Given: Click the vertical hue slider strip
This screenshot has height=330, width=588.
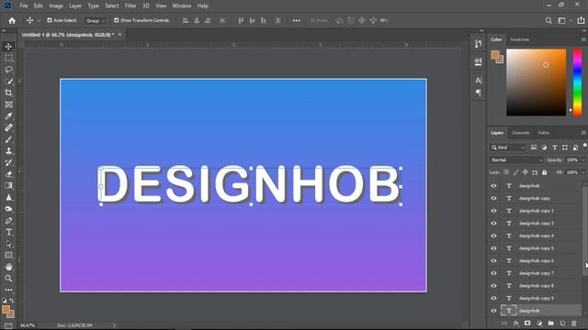Looking at the screenshot, I should 578,82.
